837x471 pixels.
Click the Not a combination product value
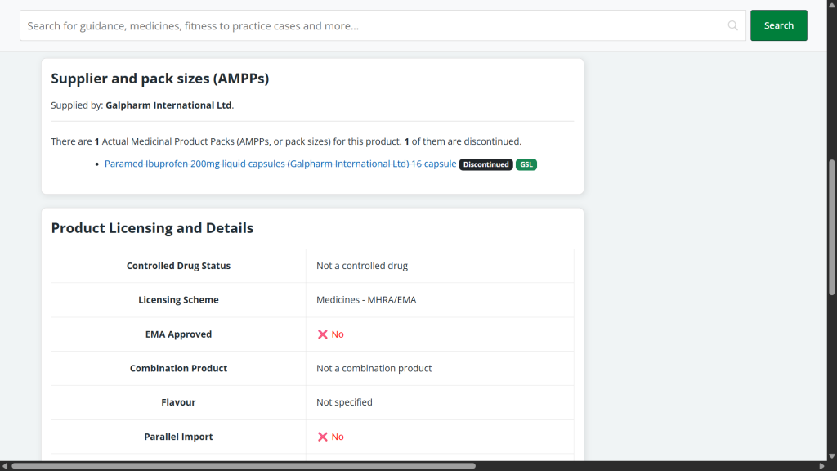[374, 368]
